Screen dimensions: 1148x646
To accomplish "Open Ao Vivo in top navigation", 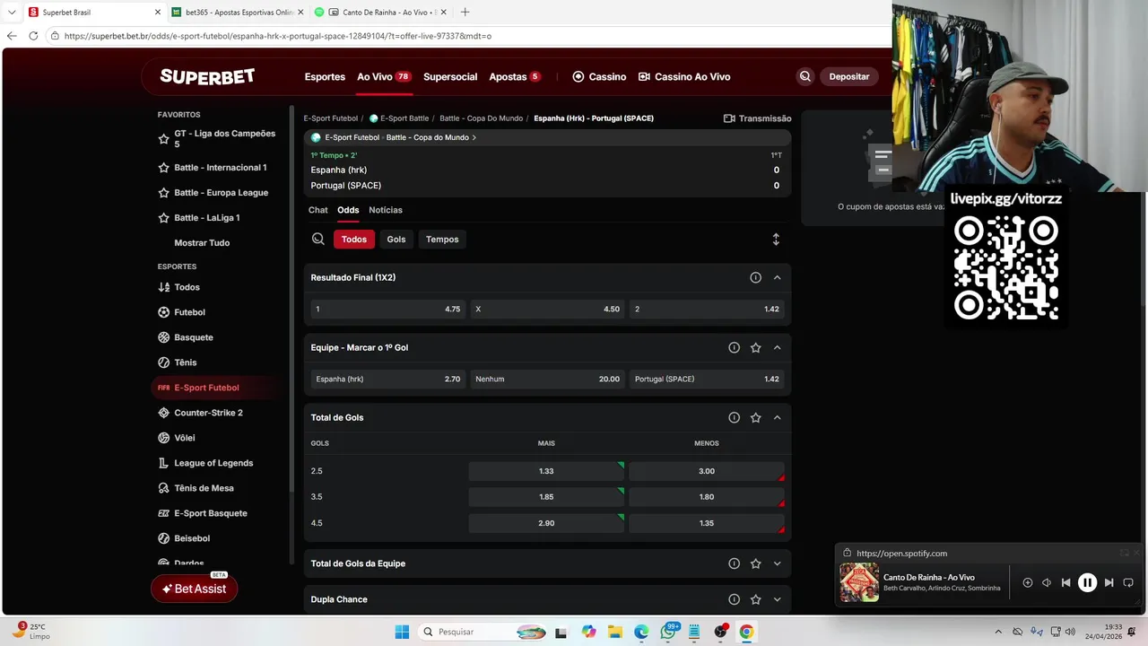I will click(384, 76).
